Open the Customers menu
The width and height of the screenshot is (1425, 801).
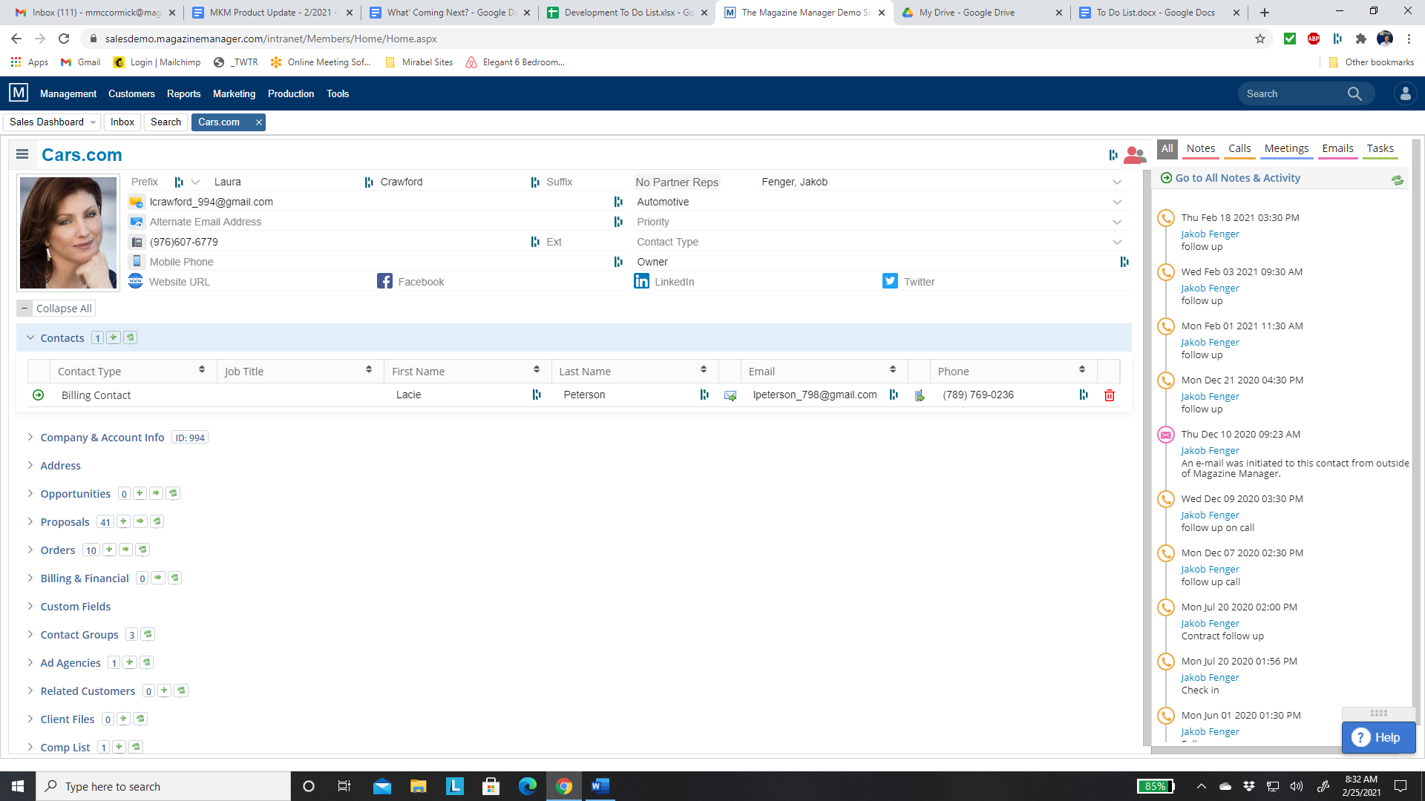click(x=131, y=93)
